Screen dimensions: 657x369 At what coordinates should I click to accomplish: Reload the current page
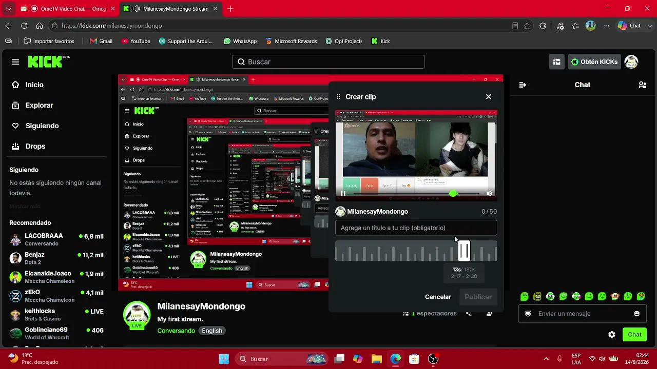tap(24, 26)
